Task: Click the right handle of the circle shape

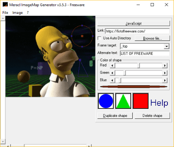Action: (x=93, y=36)
